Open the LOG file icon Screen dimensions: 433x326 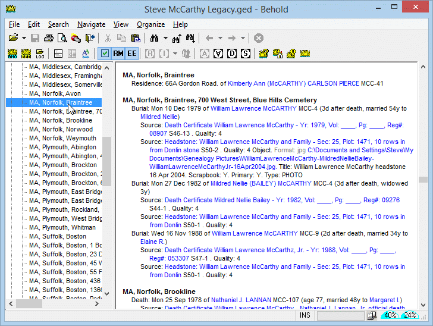point(40,54)
